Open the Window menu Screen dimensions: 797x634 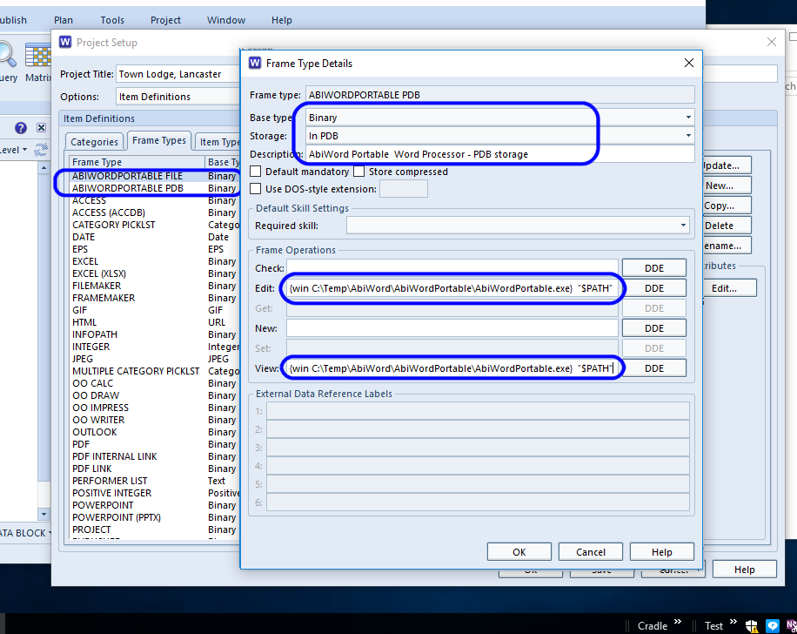click(x=226, y=20)
